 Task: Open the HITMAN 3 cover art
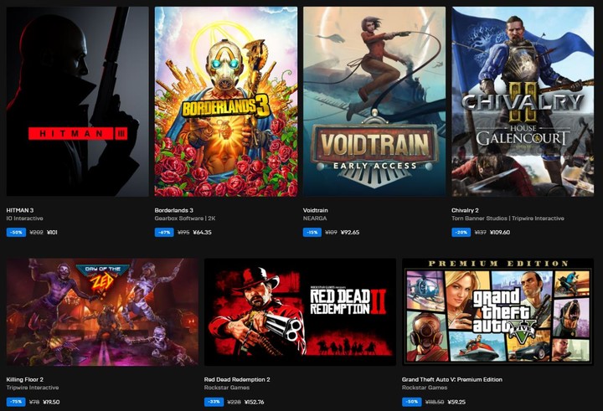pos(77,101)
